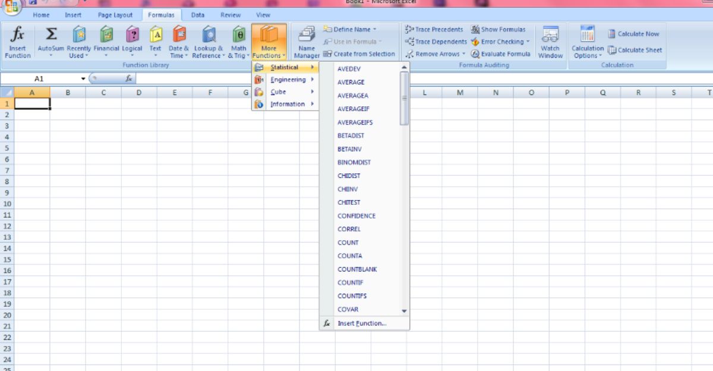Switch to the Data ribbon tab

click(x=198, y=15)
